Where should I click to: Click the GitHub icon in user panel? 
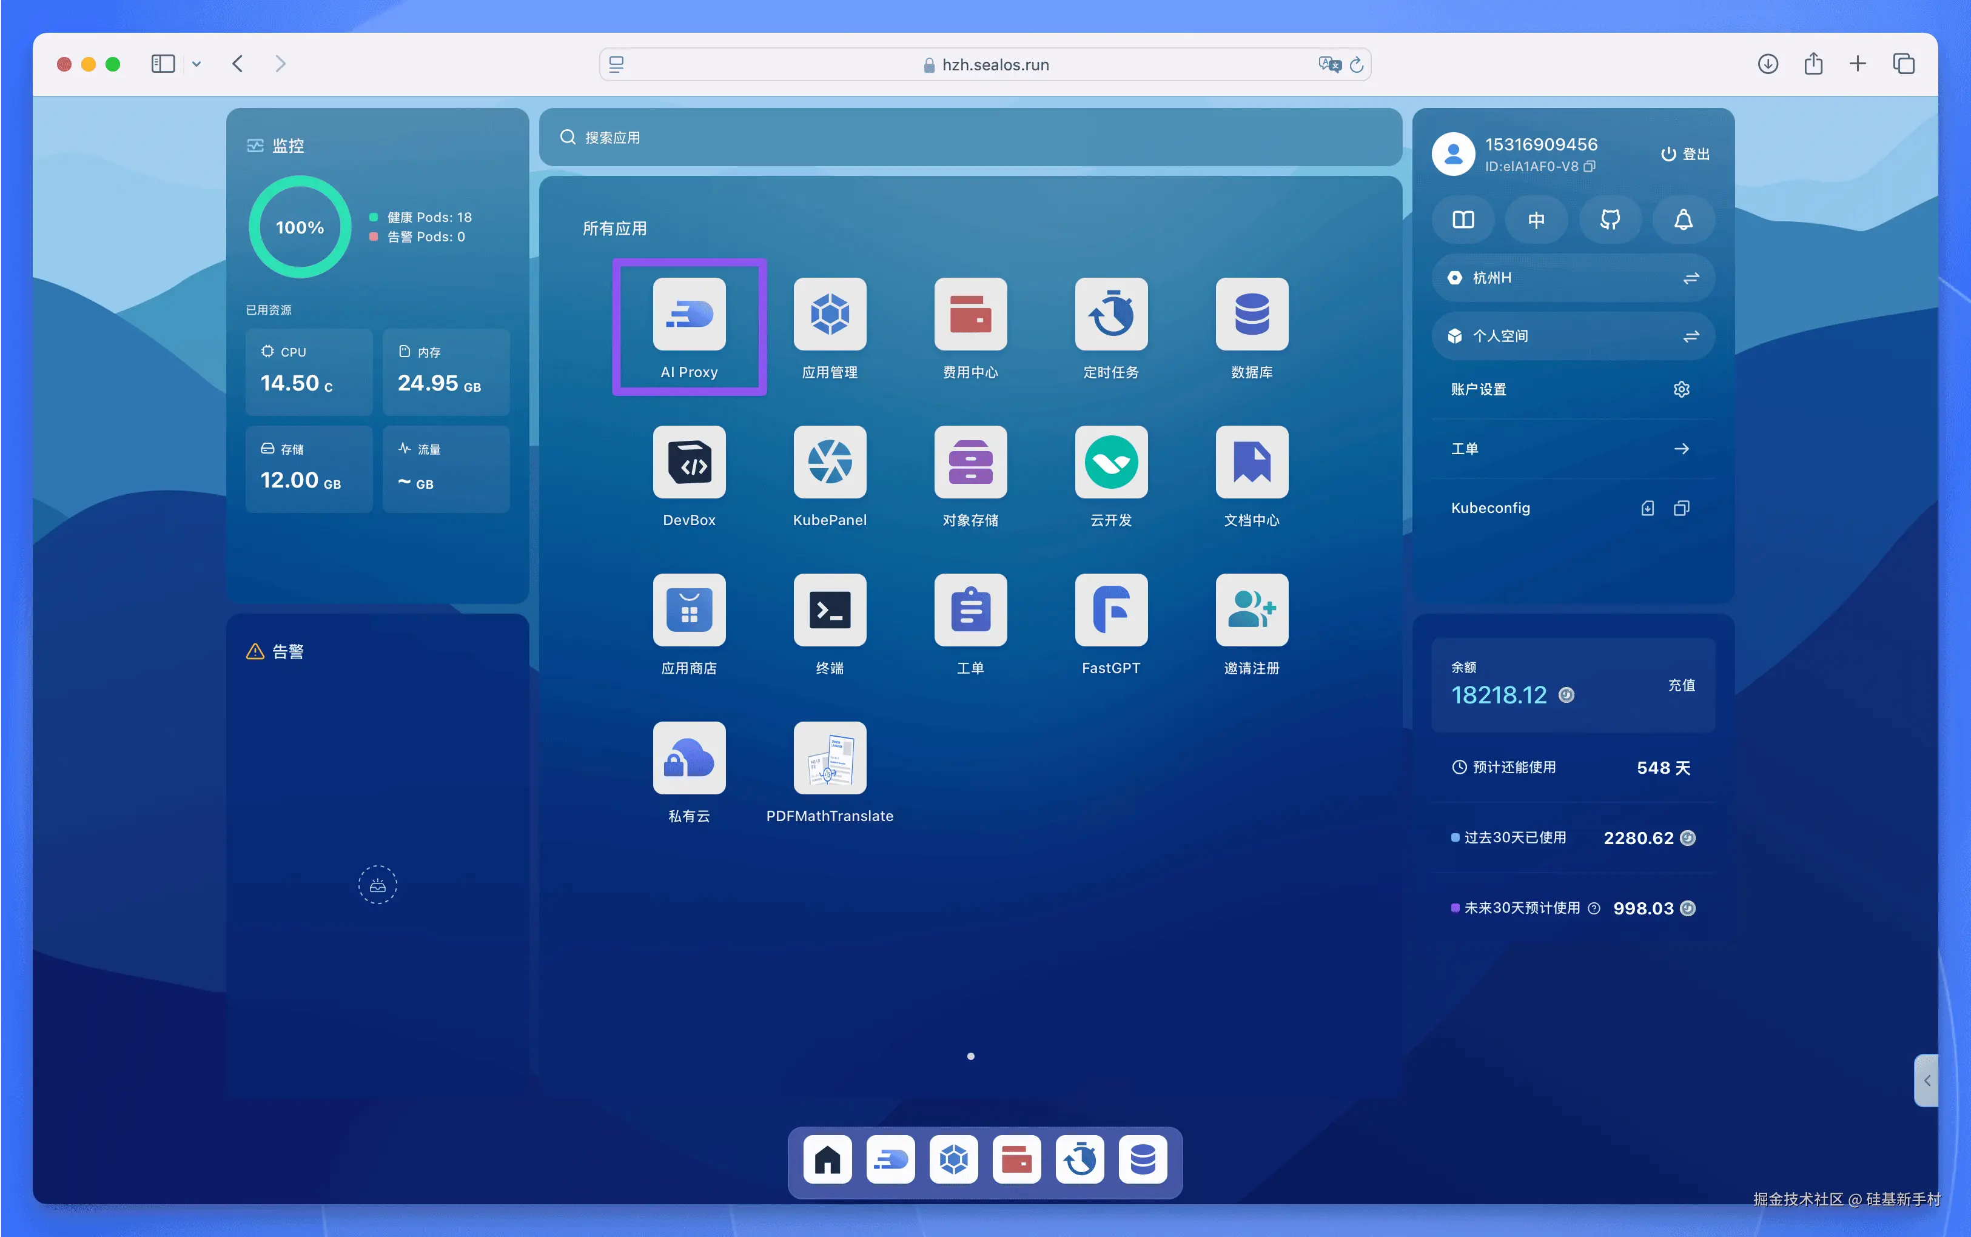click(1610, 220)
